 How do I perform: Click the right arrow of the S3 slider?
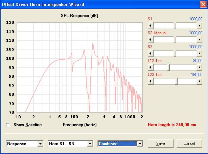(x=200, y=54)
